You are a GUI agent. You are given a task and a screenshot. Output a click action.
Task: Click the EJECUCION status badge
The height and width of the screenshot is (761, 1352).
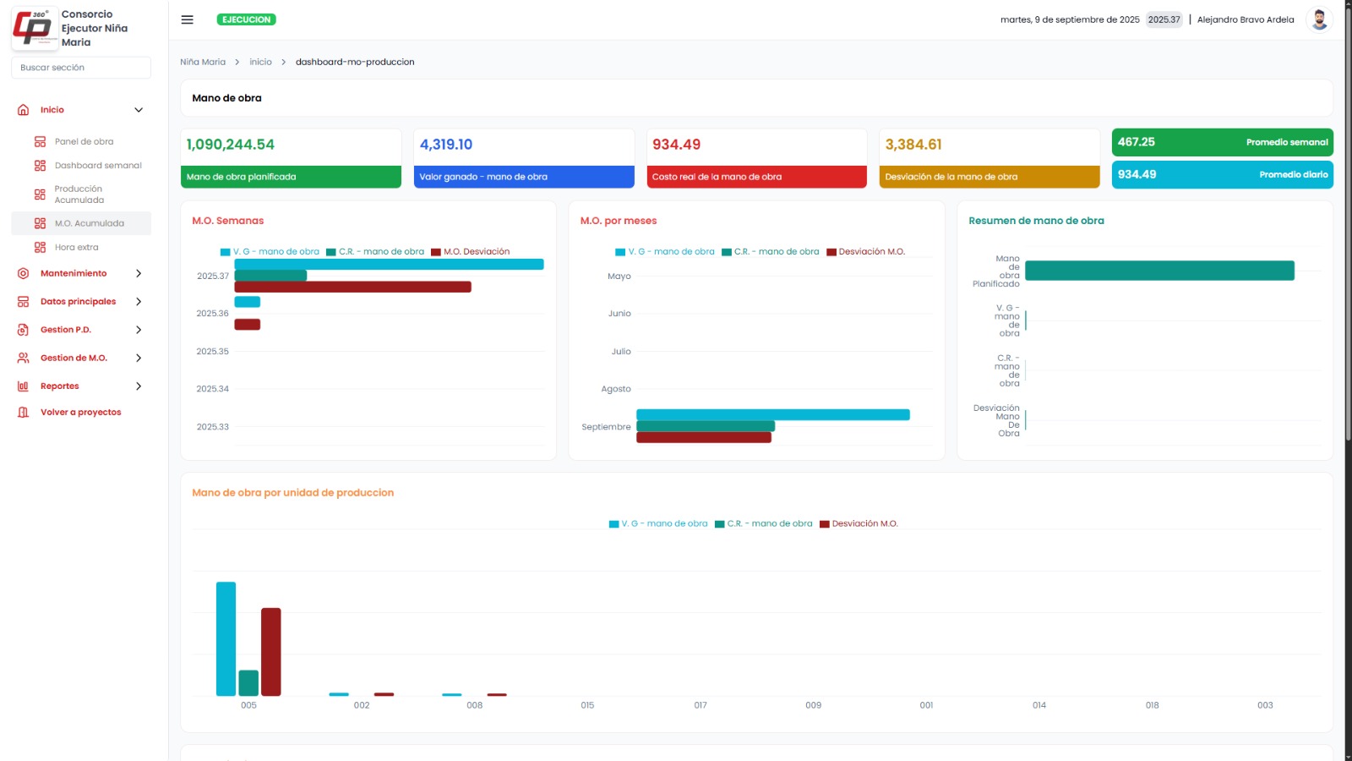[247, 19]
